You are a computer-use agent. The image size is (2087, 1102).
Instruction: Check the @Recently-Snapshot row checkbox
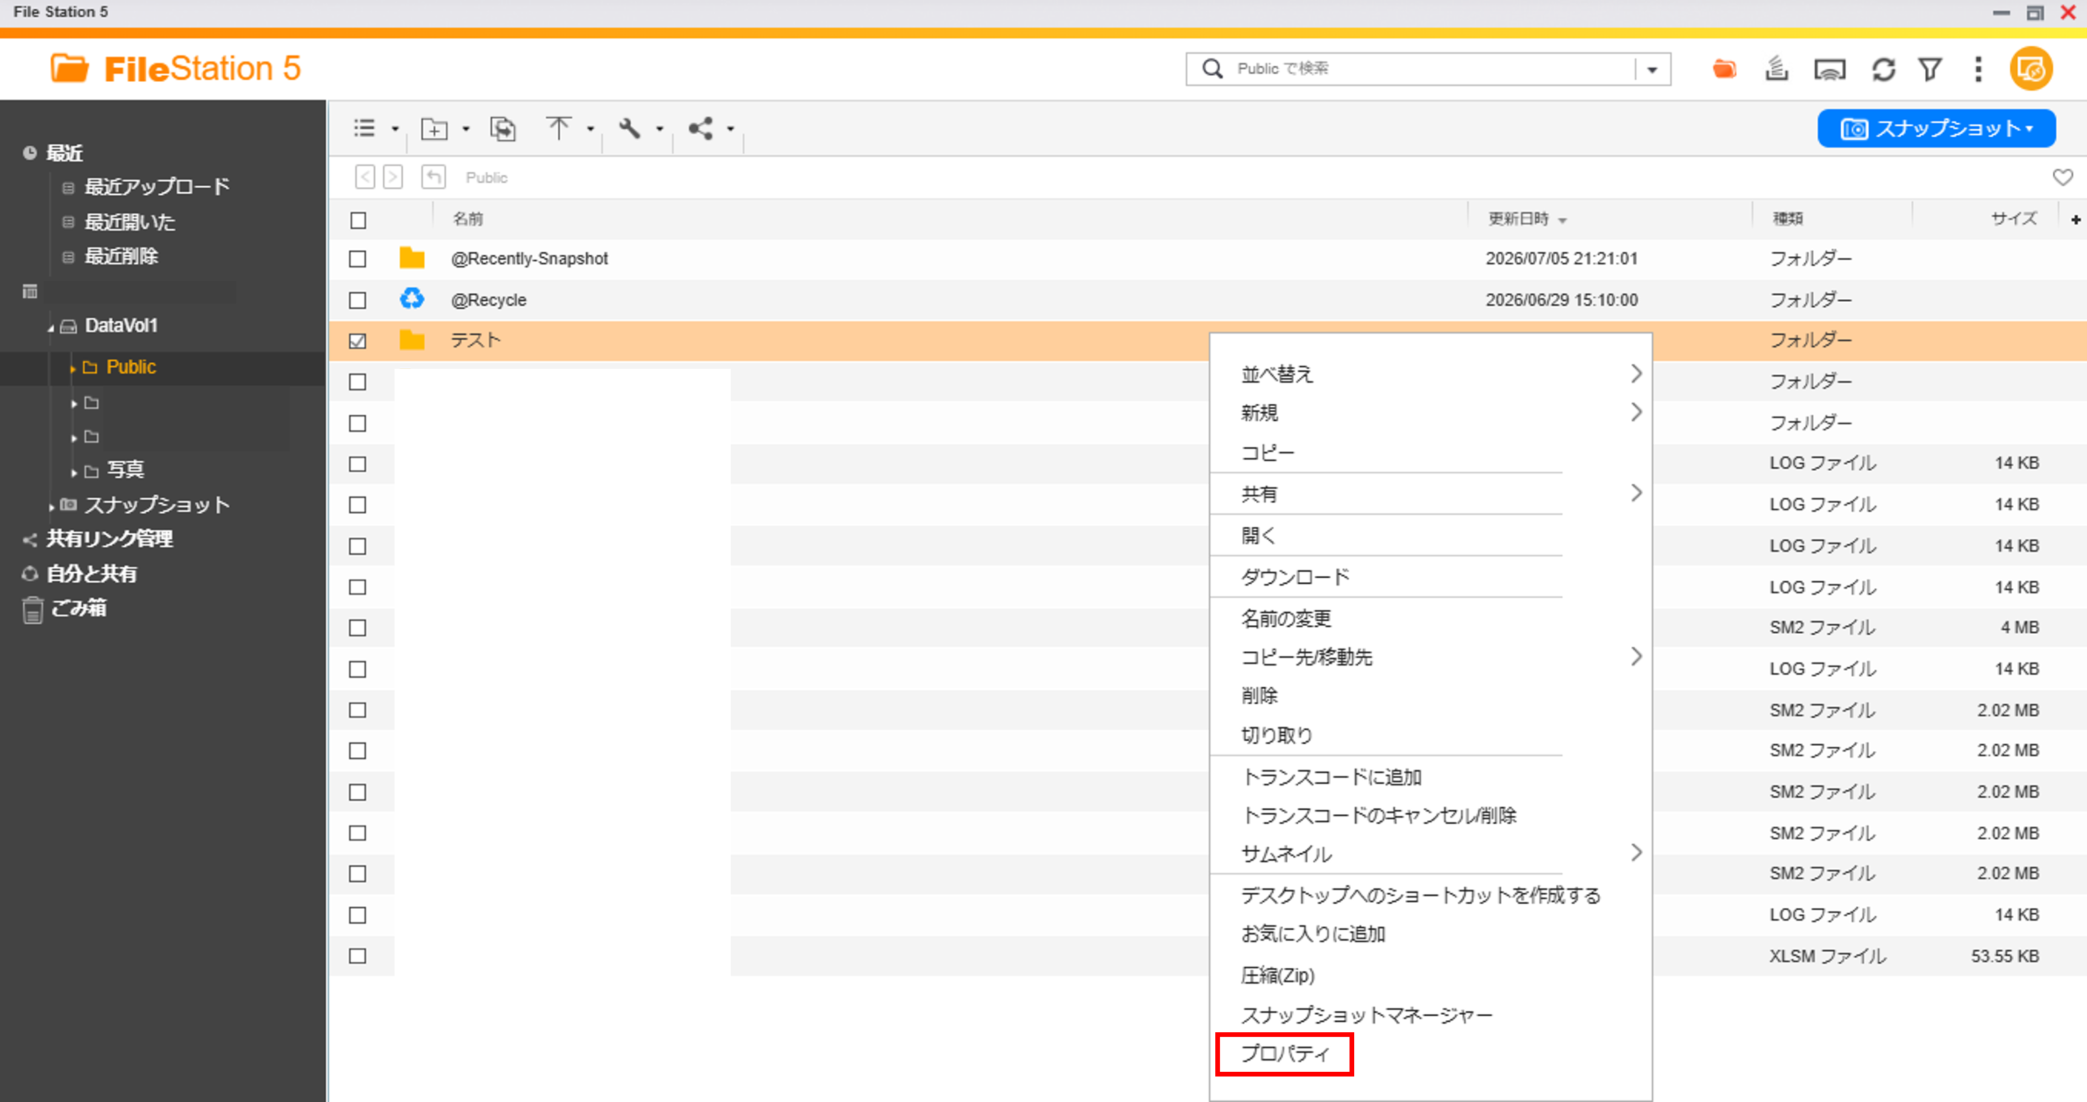(357, 259)
